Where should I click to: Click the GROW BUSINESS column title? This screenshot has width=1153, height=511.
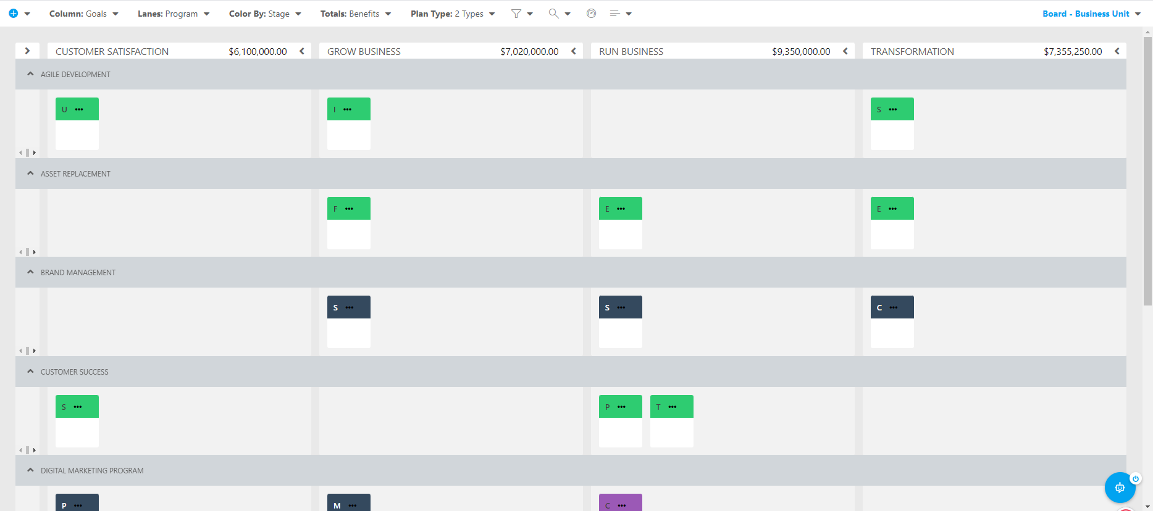click(364, 51)
